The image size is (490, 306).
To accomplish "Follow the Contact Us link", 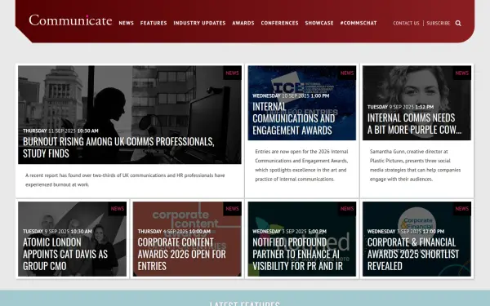I will pyautogui.click(x=406, y=23).
